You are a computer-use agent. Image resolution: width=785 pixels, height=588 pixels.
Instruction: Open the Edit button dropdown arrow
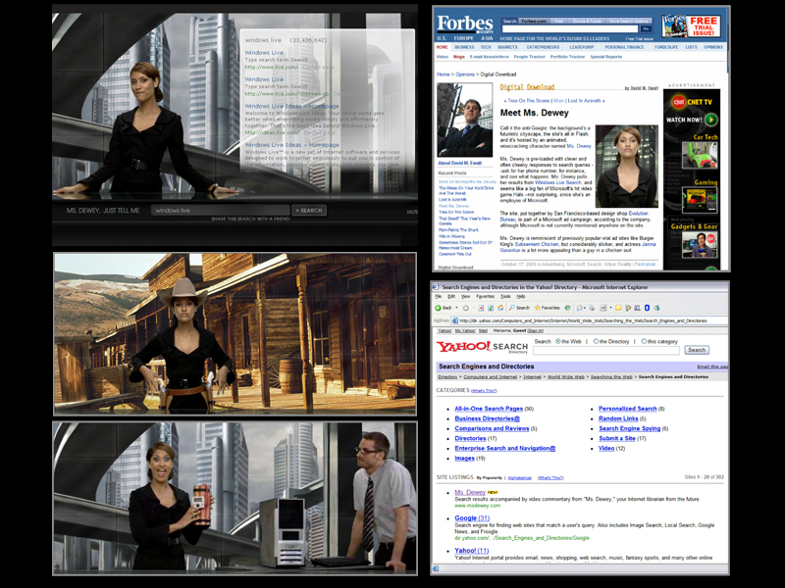(x=610, y=308)
